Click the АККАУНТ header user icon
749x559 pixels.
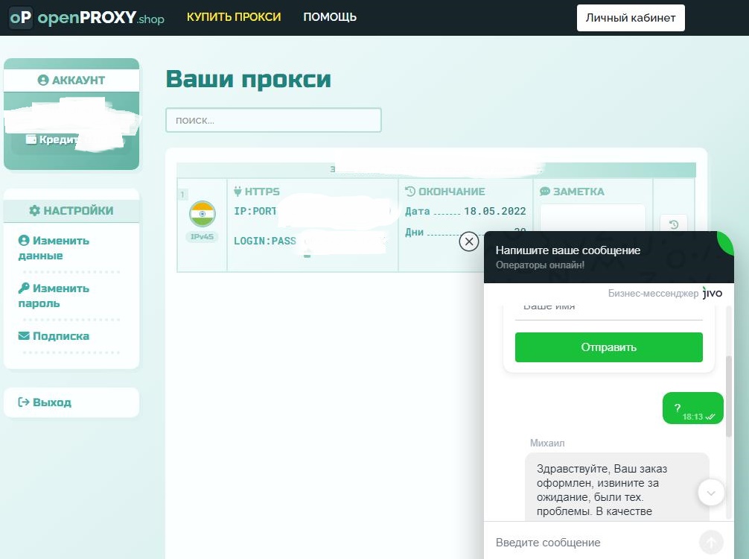(x=43, y=80)
